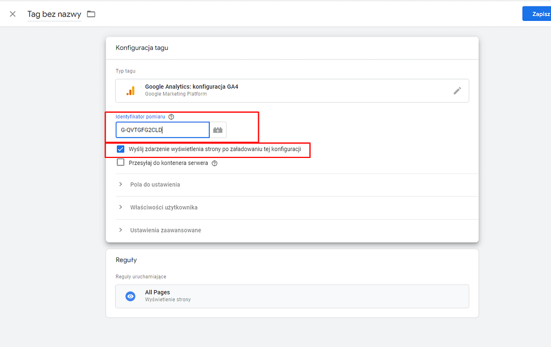The height and width of the screenshot is (347, 551).
Task: Click the Tag bez nazwy title field
Action: pyautogui.click(x=54, y=14)
